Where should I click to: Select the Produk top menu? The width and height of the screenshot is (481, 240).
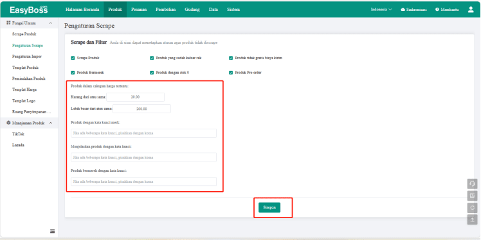(x=115, y=10)
